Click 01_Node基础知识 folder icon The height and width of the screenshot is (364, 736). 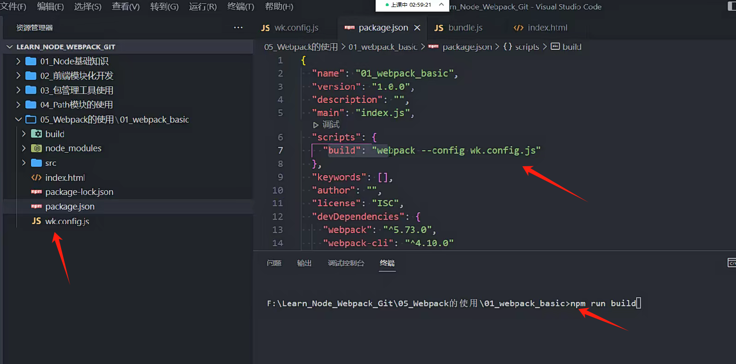pos(31,61)
